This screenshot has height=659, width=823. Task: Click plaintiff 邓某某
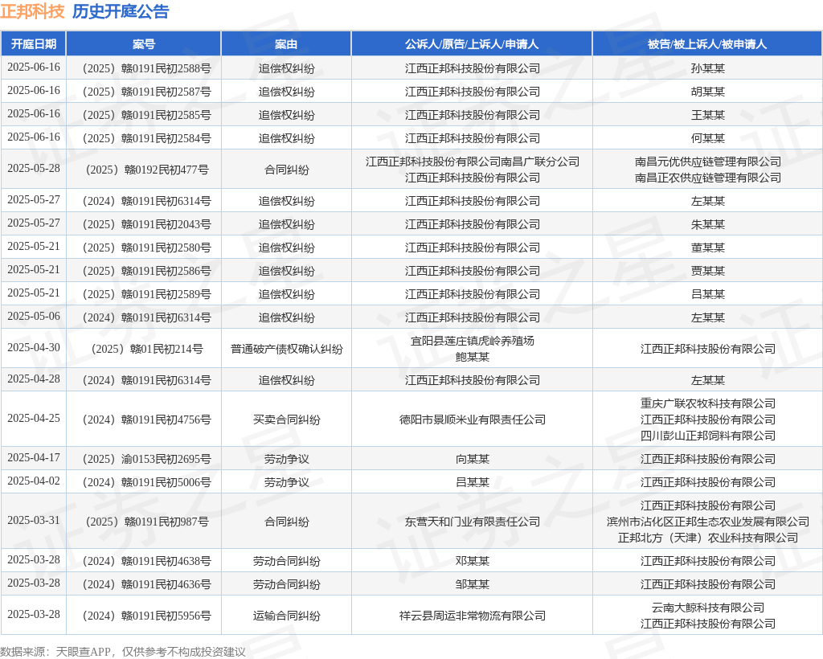(x=473, y=561)
